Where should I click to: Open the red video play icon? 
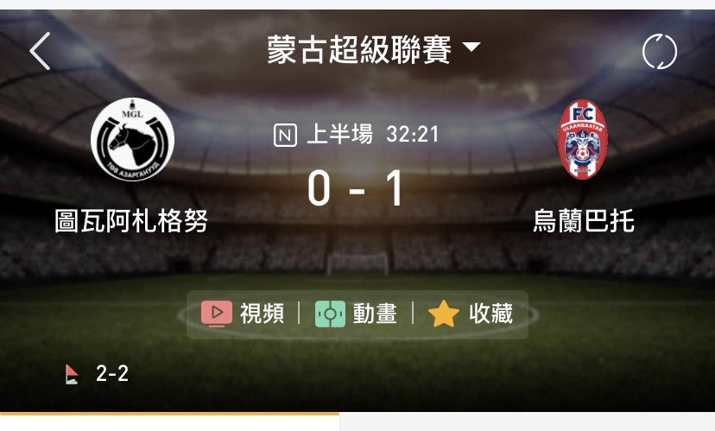pyautogui.click(x=217, y=314)
